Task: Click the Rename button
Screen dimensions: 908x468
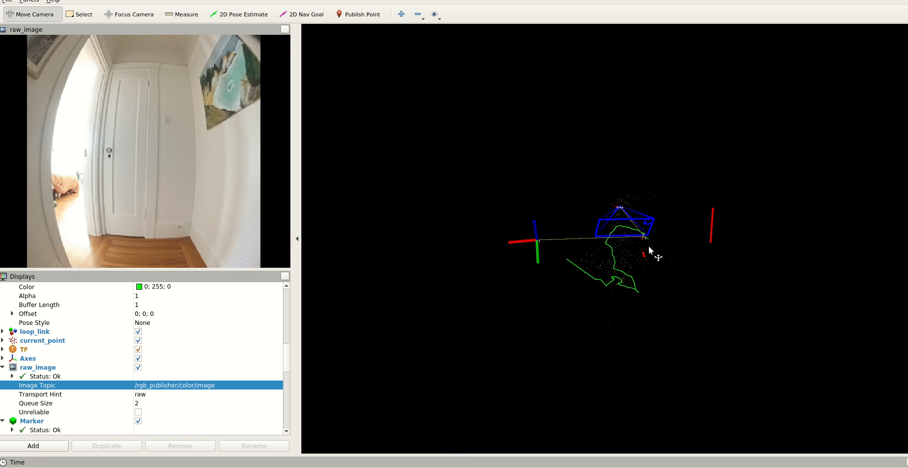Action: tap(254, 446)
